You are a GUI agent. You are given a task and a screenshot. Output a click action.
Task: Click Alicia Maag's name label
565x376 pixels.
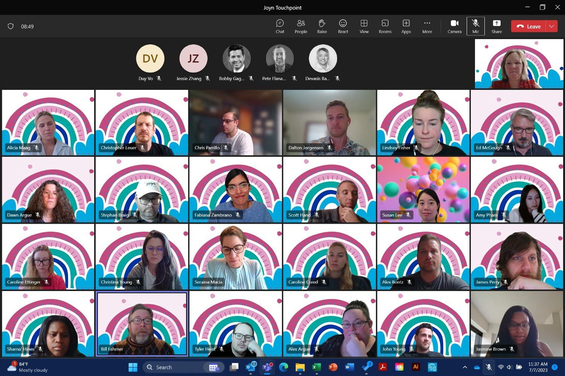pos(18,148)
